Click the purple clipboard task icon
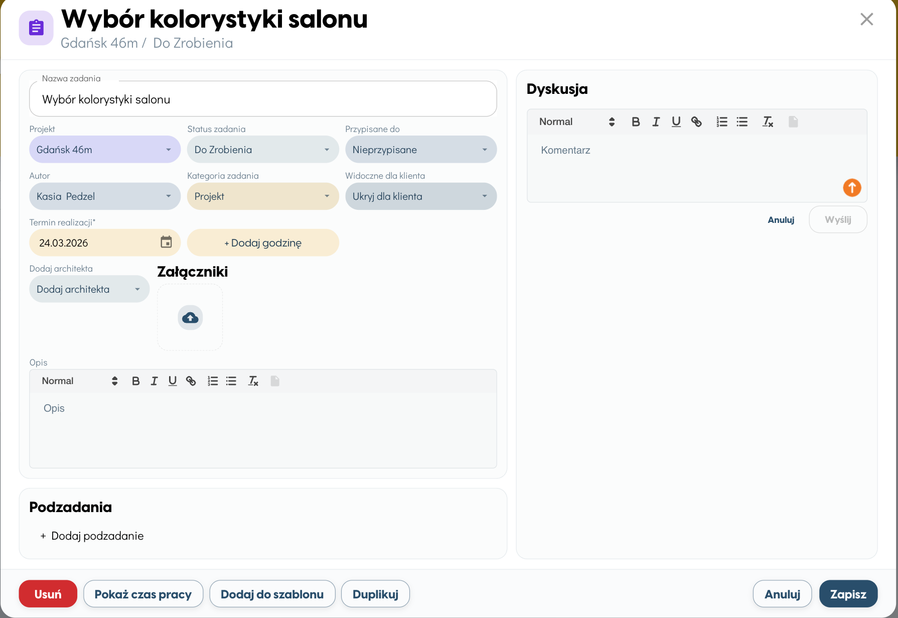 pyautogui.click(x=36, y=28)
